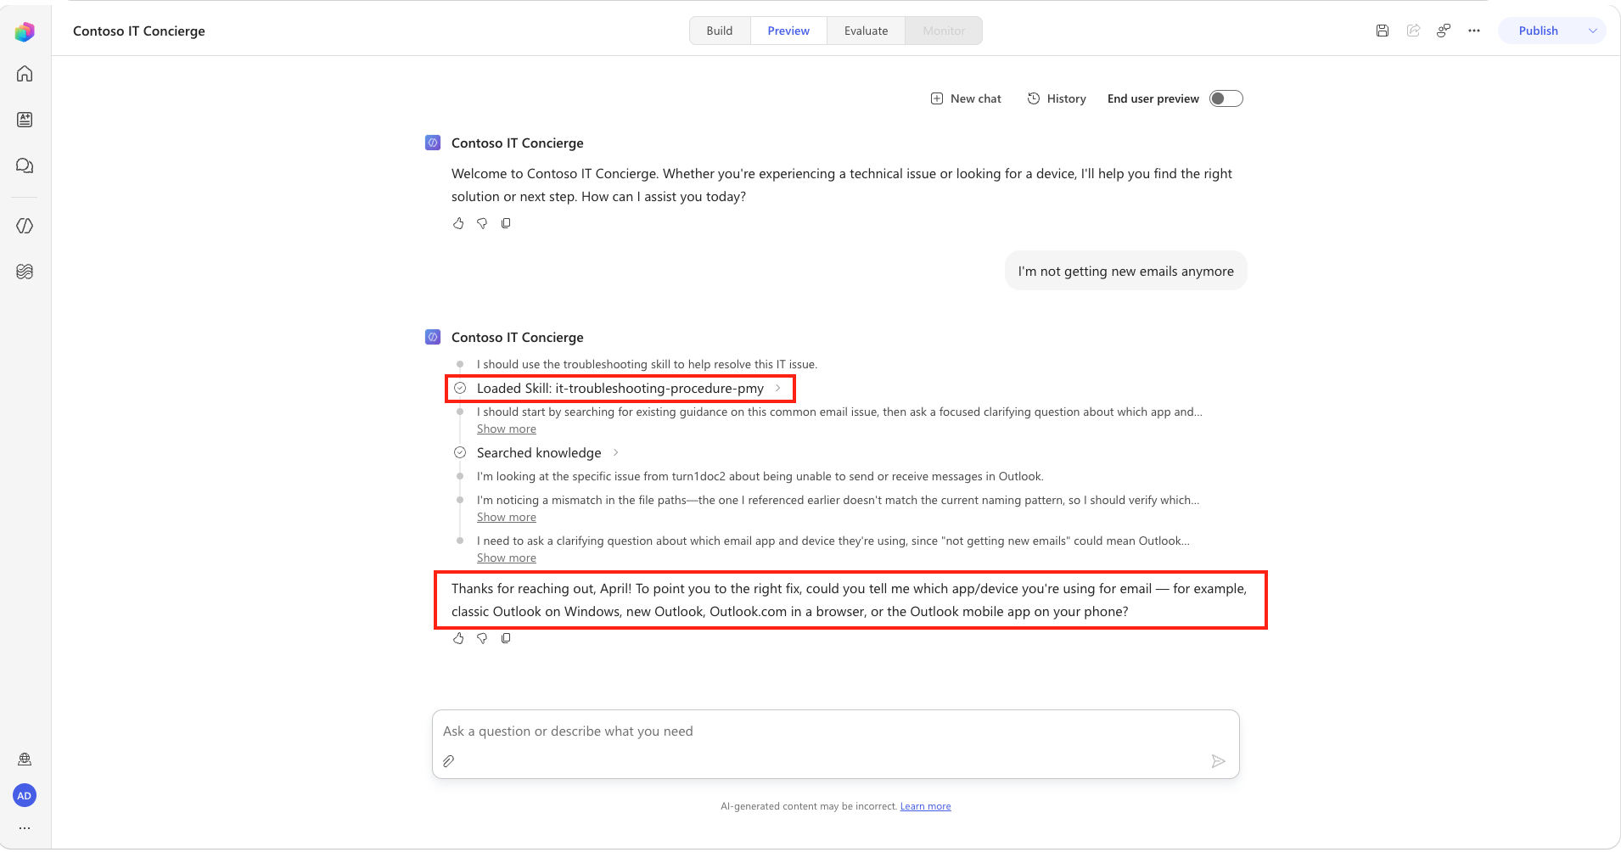Click the user message 'I'm not getting new emails anymore'
The width and height of the screenshot is (1621, 852).
pos(1126,271)
